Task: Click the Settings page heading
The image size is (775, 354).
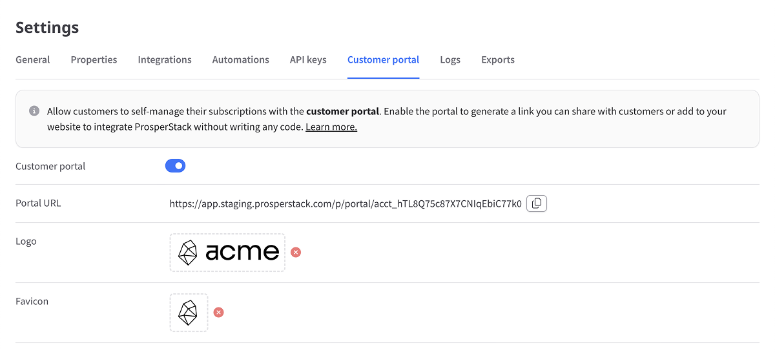Action: tap(47, 28)
